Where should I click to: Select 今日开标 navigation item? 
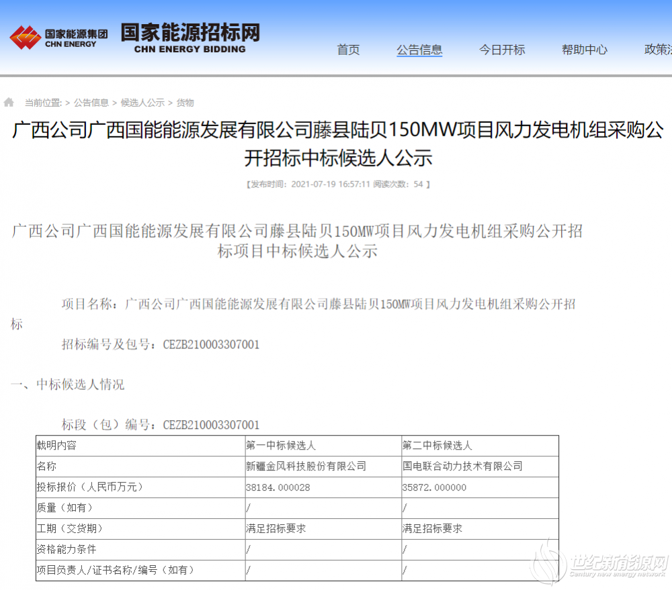pos(502,50)
